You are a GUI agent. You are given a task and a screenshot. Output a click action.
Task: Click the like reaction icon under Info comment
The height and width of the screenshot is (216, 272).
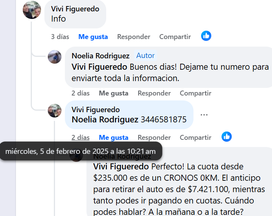click(206, 36)
